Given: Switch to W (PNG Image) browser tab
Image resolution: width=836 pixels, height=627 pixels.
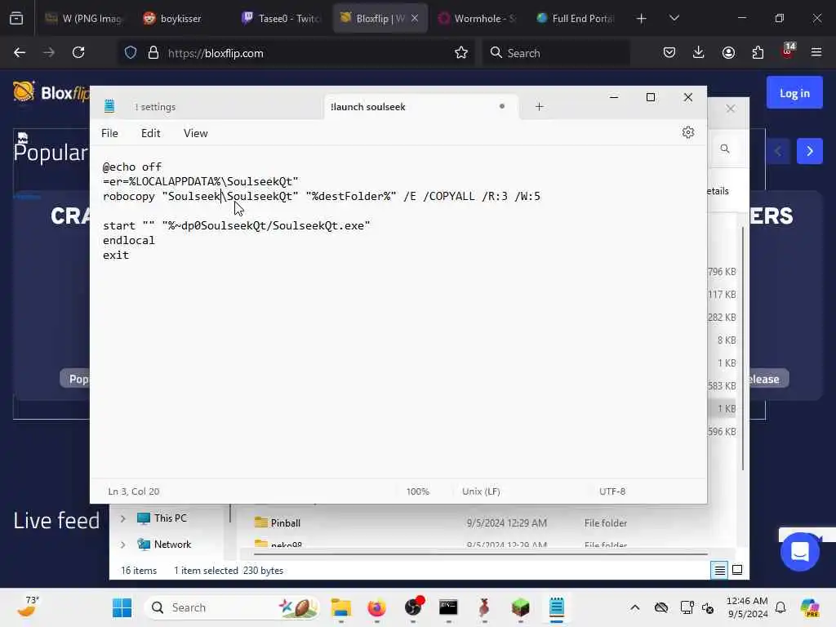Looking at the screenshot, I should pos(83,19).
